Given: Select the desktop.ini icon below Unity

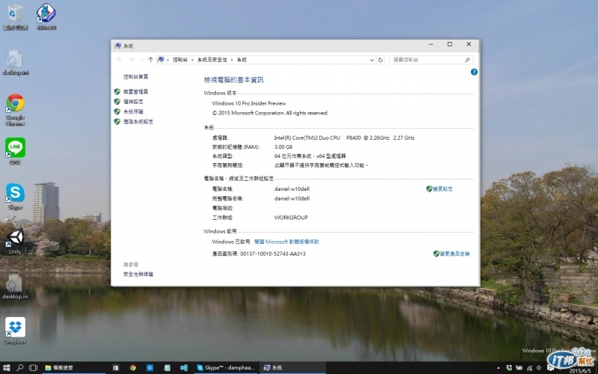Looking at the screenshot, I should (x=15, y=286).
